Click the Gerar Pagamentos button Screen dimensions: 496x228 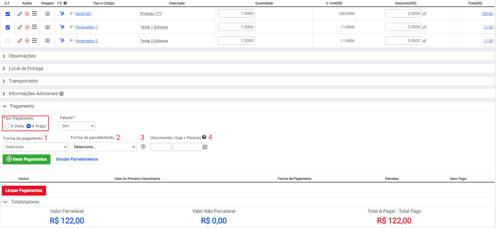pos(27,159)
